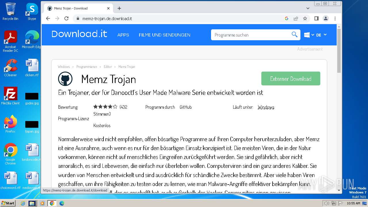This screenshot has width=368, height=207.
Task: Open the Windows platform dropdown
Action: pos(309,35)
